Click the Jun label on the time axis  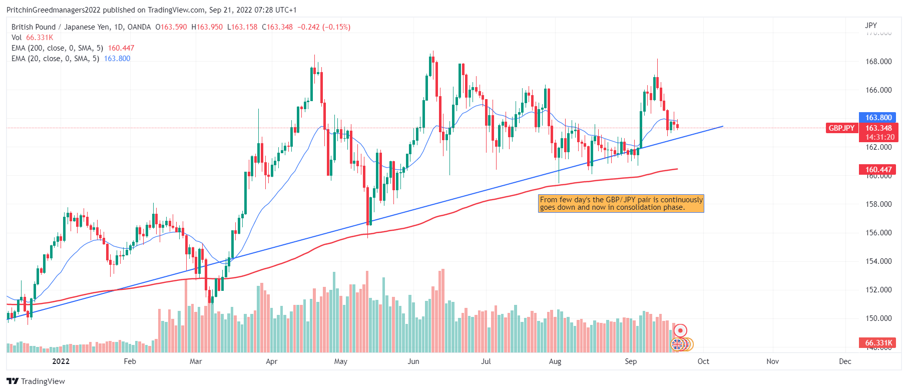click(413, 361)
